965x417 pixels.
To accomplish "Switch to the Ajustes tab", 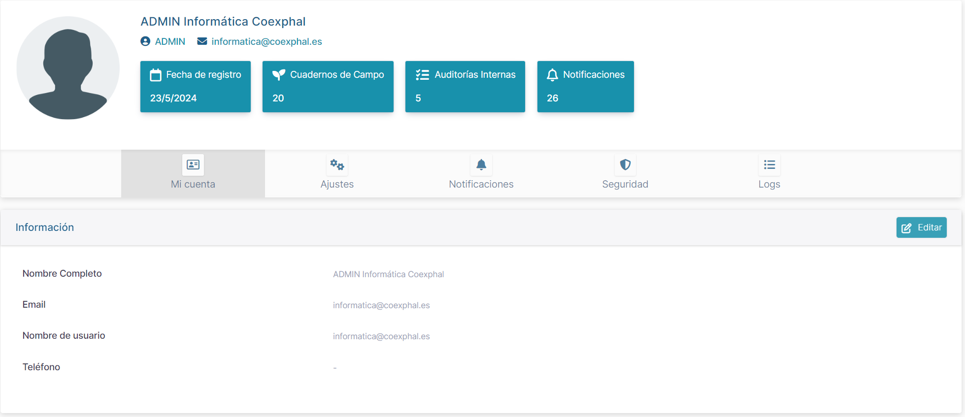I will 337,184.
